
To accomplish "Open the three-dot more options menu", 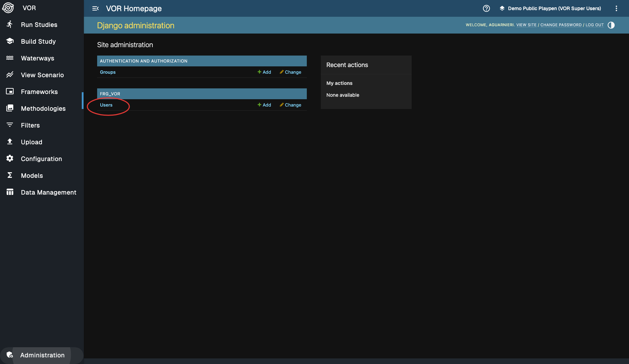I will [x=616, y=8].
